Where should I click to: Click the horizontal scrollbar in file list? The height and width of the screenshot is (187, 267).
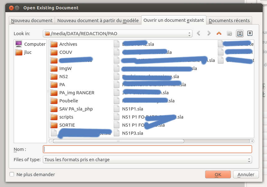click(117, 141)
